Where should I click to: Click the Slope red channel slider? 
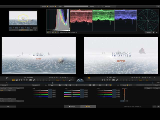(40, 92)
